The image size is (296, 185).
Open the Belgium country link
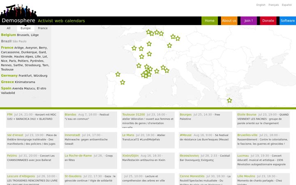pyautogui.click(x=9, y=35)
